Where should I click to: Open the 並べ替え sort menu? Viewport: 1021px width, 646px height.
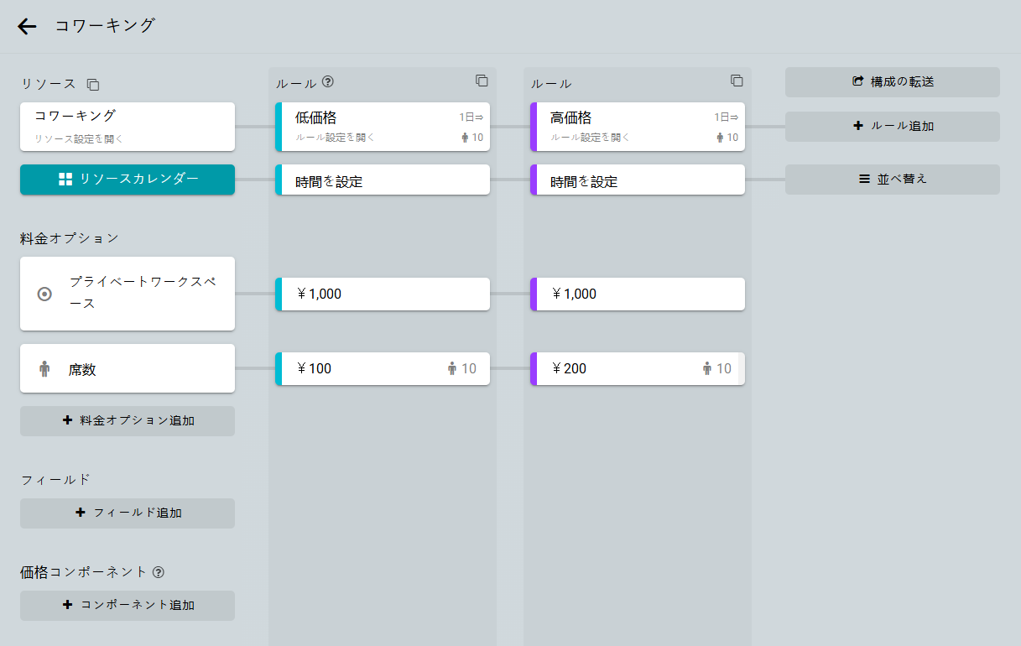(892, 179)
